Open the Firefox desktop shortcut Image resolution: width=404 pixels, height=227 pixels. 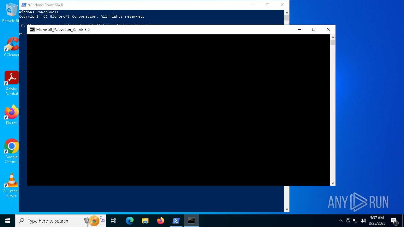pos(11,115)
